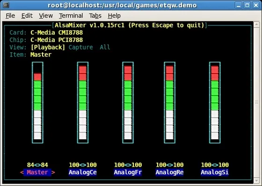Screen dimensions: 262x186
Task: Open the File menu
Action: 10,16
